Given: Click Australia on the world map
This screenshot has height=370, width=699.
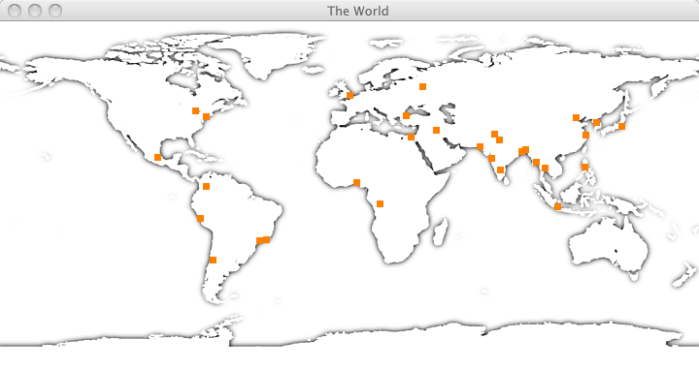Looking at the screenshot, I should click(x=609, y=247).
